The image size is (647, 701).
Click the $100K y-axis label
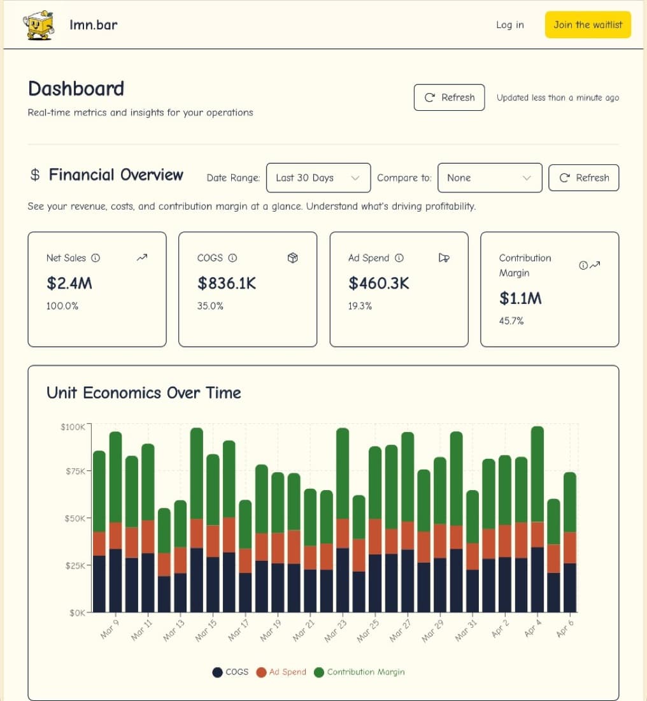pos(73,427)
